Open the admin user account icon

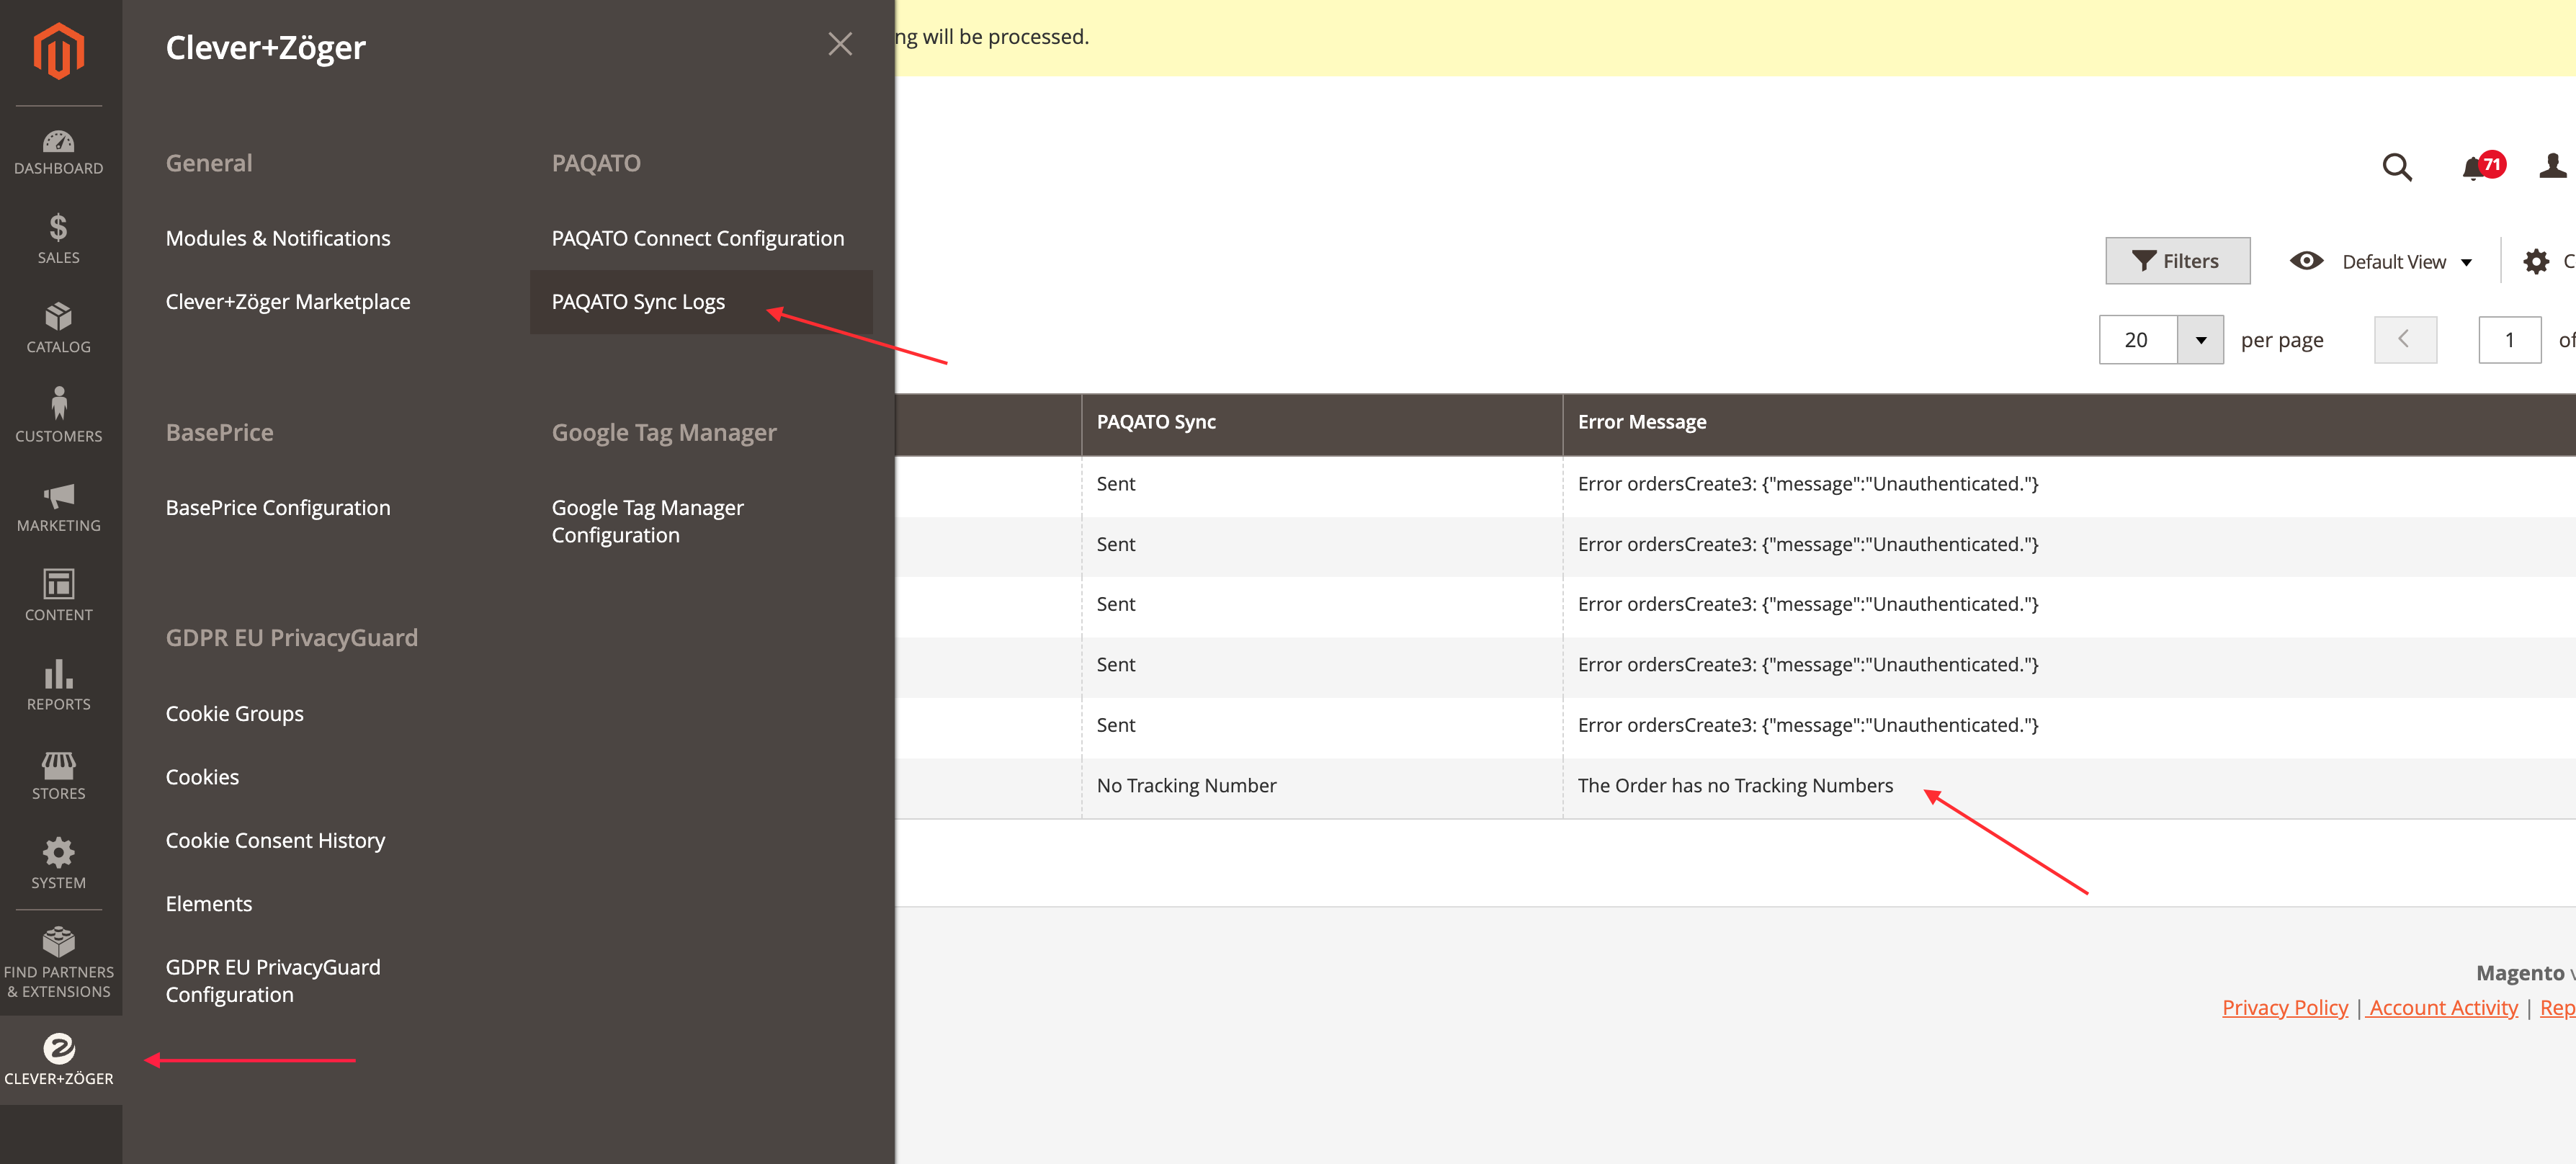pyautogui.click(x=2552, y=166)
